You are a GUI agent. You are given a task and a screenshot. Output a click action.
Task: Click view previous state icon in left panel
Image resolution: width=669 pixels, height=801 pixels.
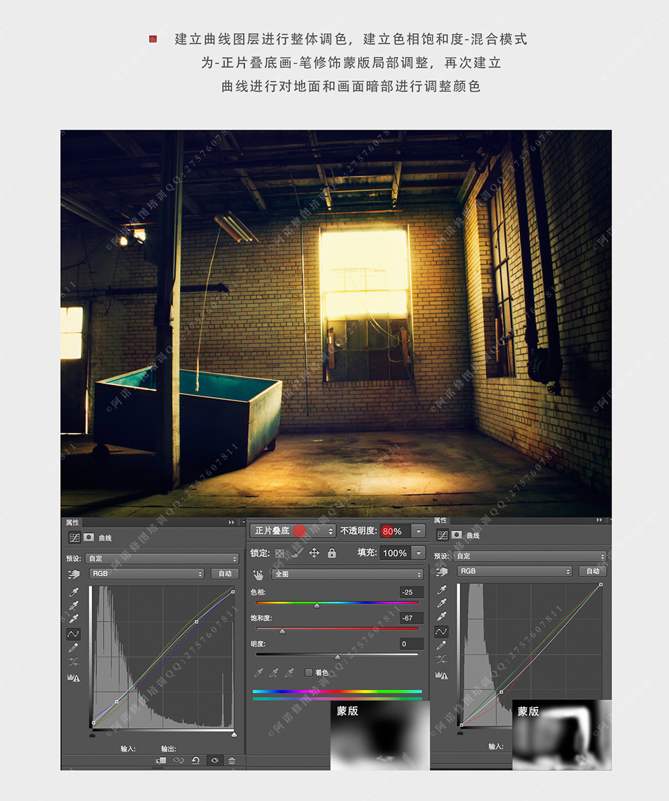pos(178,760)
